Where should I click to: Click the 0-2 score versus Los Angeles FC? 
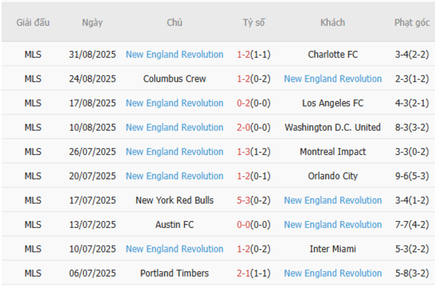tap(244, 103)
